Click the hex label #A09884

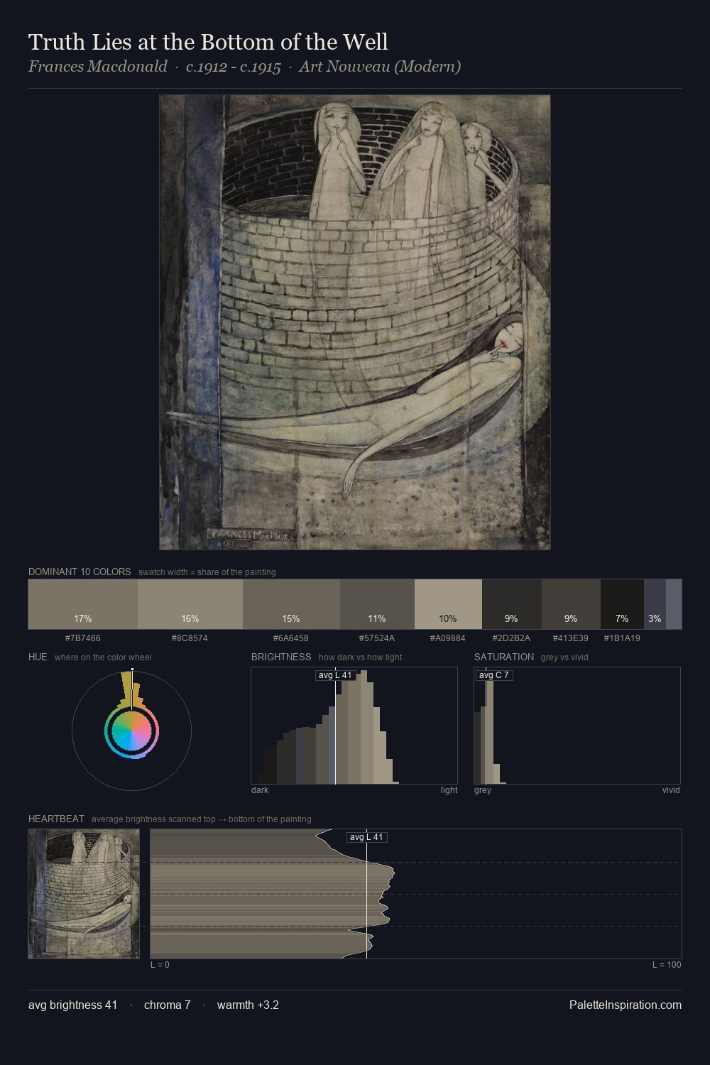point(448,638)
